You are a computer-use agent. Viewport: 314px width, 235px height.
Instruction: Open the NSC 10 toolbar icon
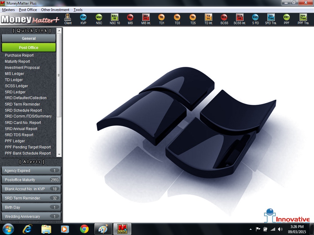(x=115, y=19)
